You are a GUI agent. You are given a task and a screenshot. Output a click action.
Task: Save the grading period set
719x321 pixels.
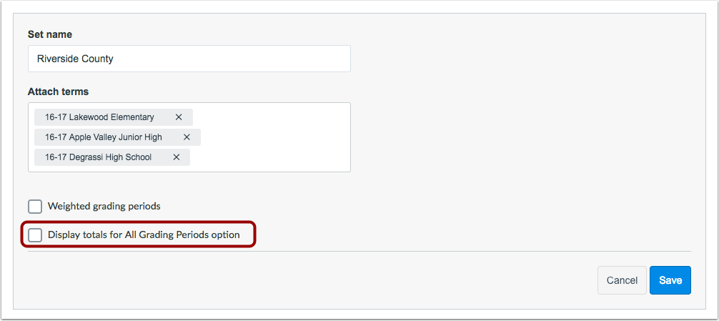[670, 280]
